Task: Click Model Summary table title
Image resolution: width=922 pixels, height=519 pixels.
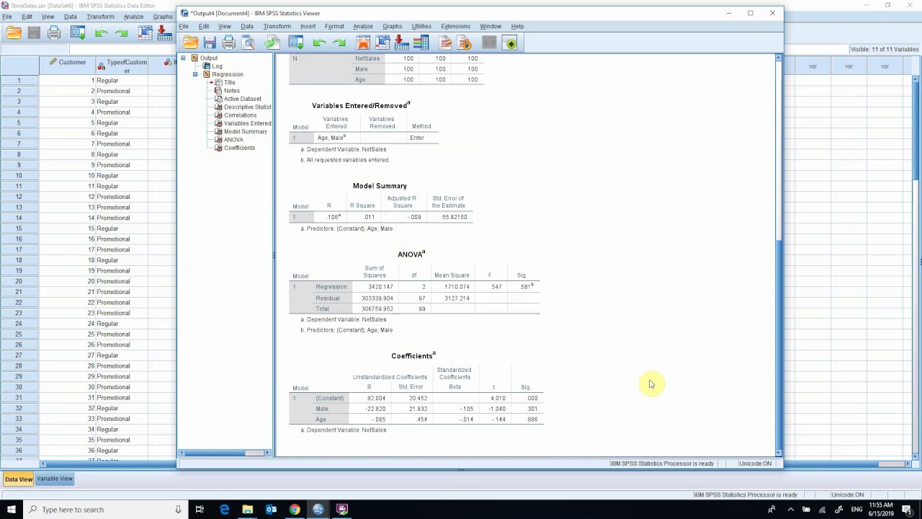Action: click(380, 186)
